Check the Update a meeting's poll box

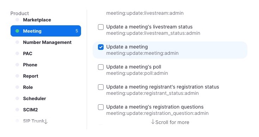click(101, 67)
